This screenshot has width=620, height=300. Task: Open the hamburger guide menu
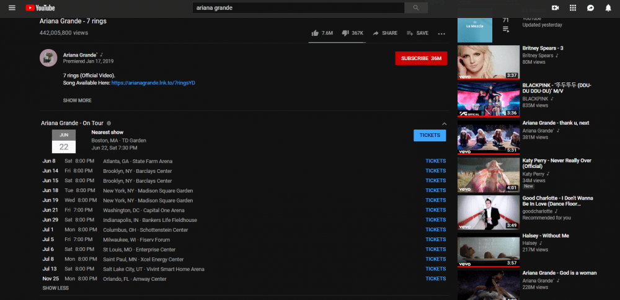[12, 8]
